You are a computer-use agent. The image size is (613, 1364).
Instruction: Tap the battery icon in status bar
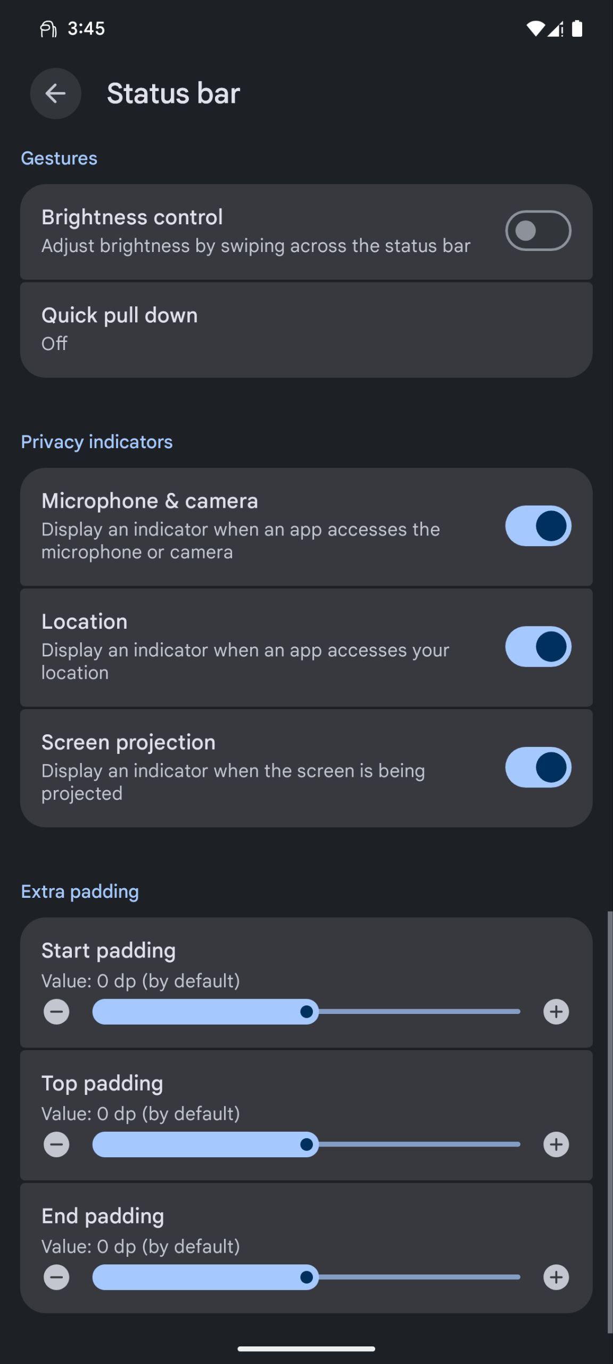(577, 28)
